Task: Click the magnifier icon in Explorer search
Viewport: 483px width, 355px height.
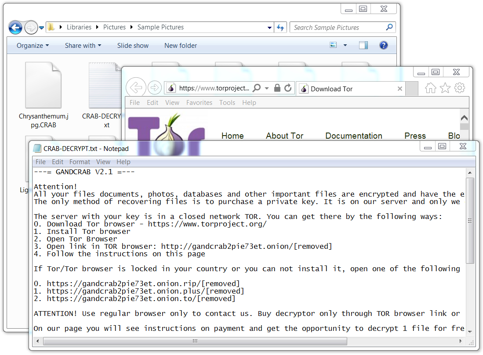Action: [x=389, y=27]
